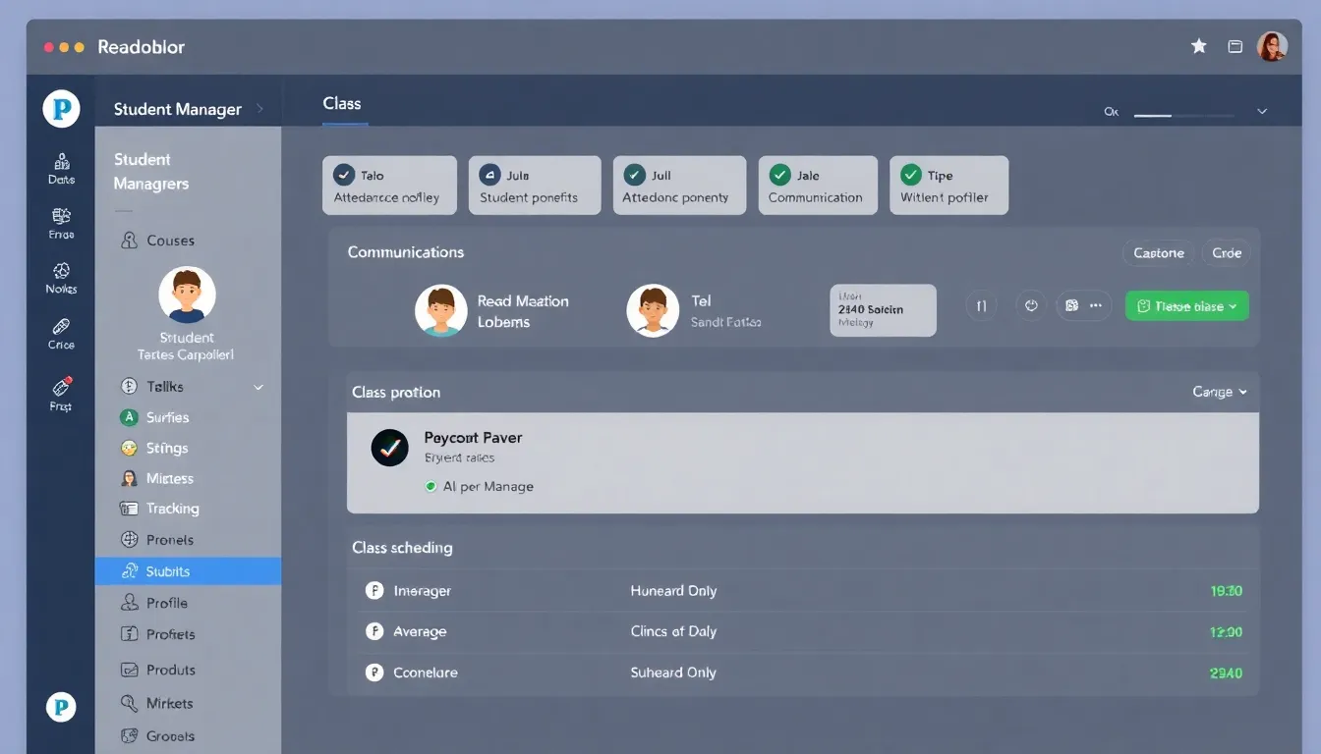
Task: Expand the chevron at the top right header
Action: (x=1262, y=111)
